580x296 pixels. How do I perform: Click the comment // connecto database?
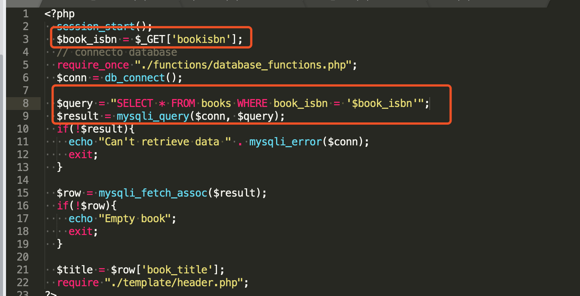coord(117,52)
